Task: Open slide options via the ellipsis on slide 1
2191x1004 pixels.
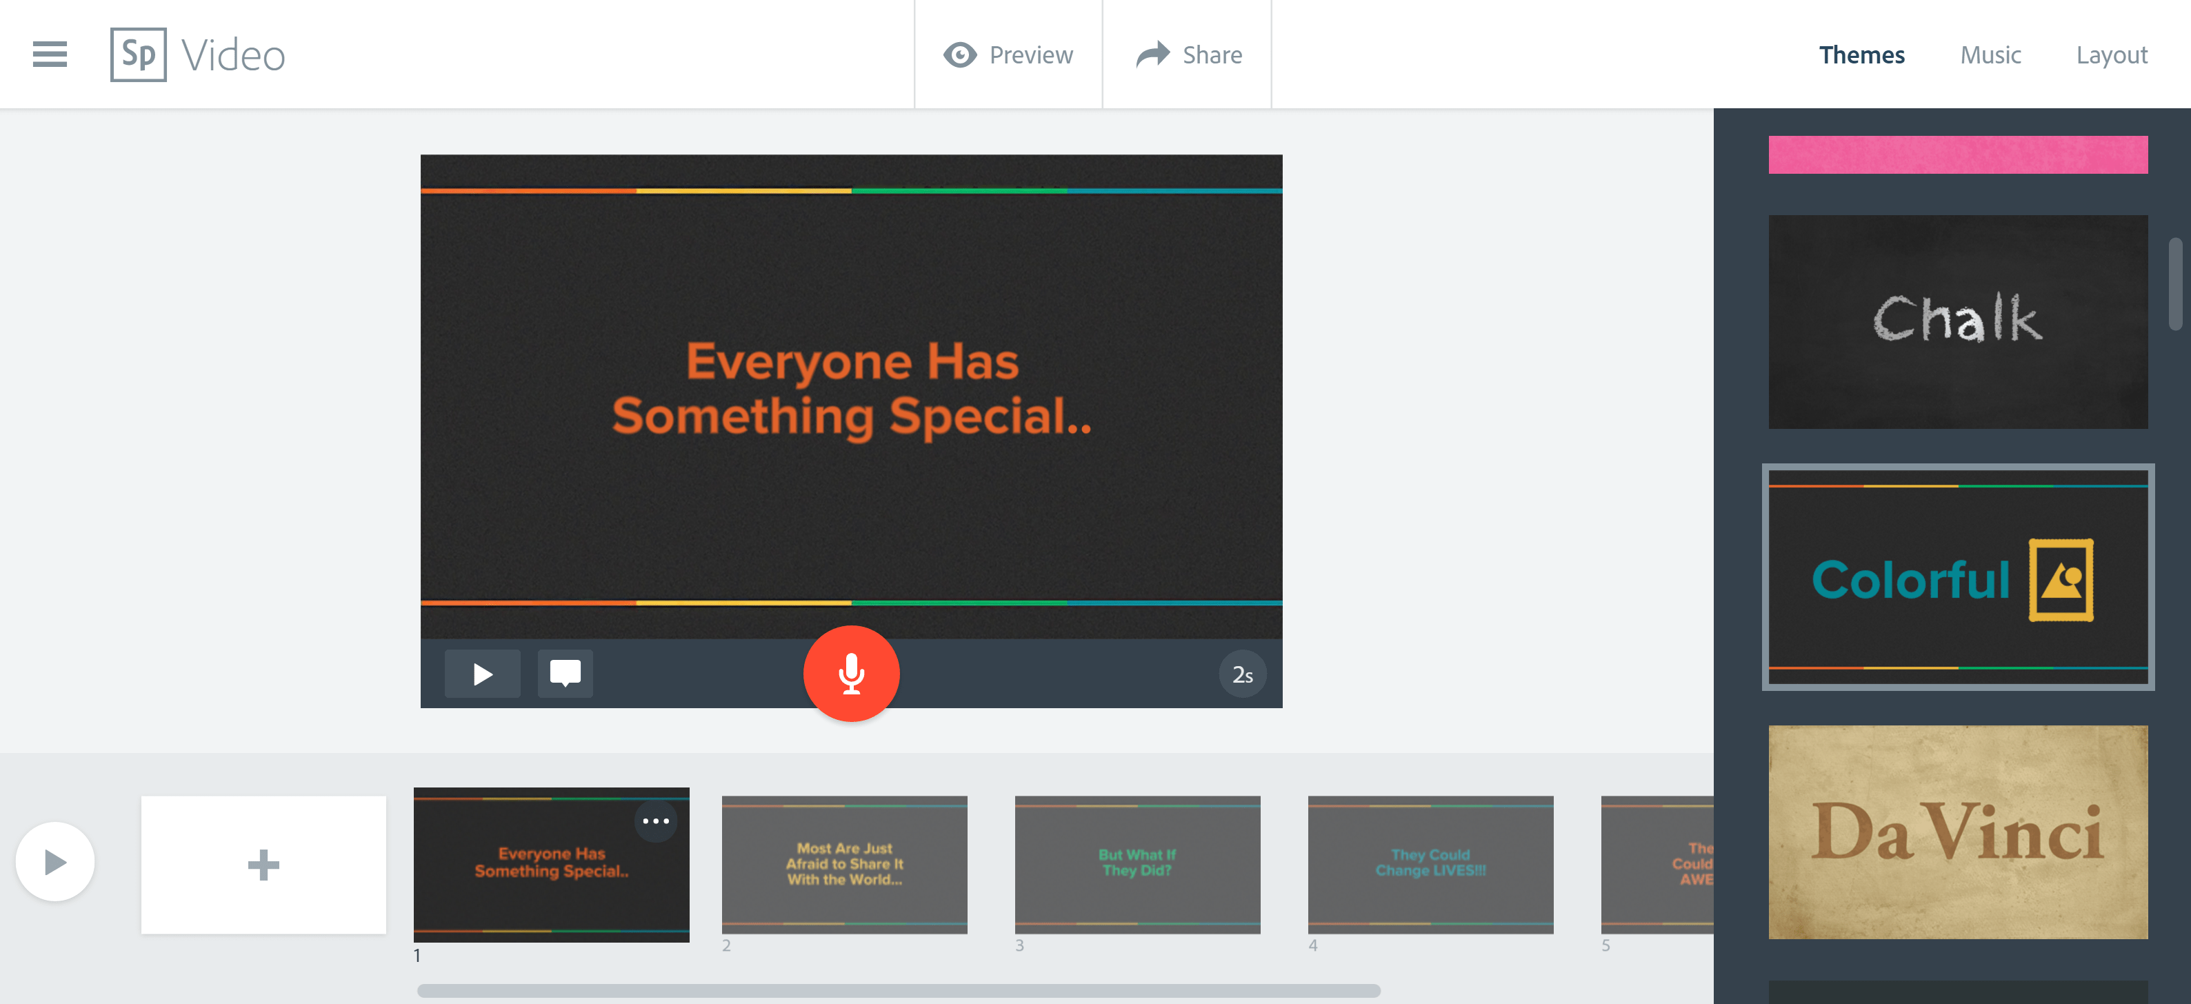Action: [x=656, y=821]
